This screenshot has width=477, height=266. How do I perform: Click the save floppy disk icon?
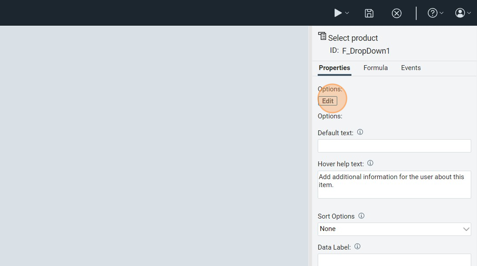pos(369,13)
